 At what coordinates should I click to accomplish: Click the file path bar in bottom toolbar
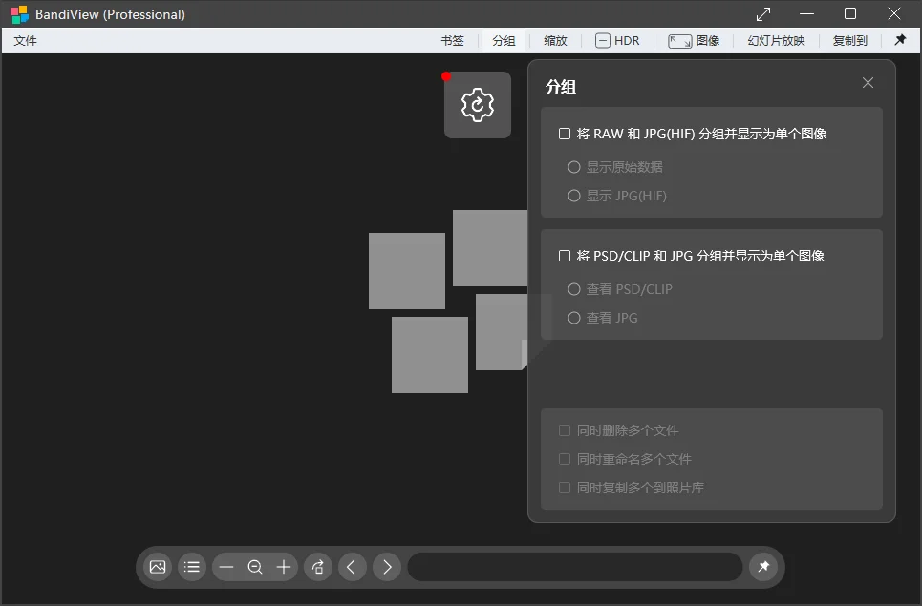tap(575, 567)
